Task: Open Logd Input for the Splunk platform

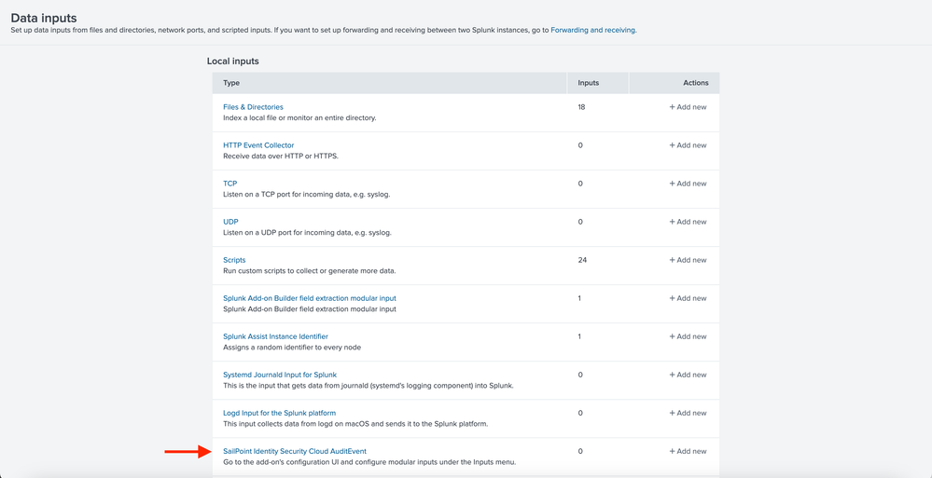Action: [279, 413]
